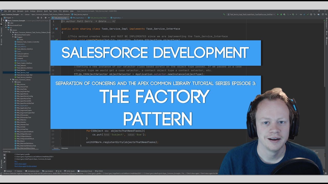Click the Event Log mark-all-read icon
The image size is (328, 184).
[4, 155]
